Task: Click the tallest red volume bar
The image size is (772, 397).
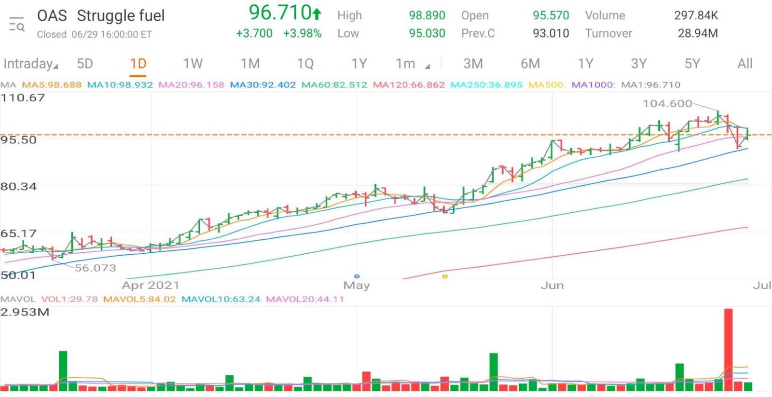Action: pos(729,349)
